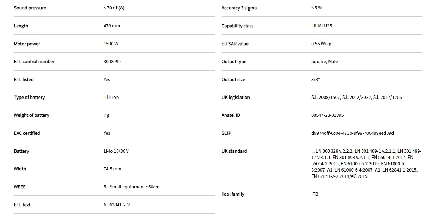Click the Output size value 3/8"
439x214 pixels.
(x=315, y=80)
